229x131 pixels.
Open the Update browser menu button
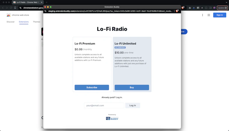click(x=222, y=8)
